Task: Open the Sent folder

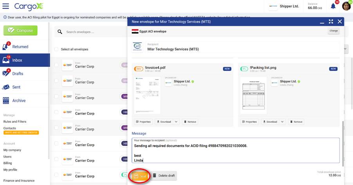Action: 25,87
